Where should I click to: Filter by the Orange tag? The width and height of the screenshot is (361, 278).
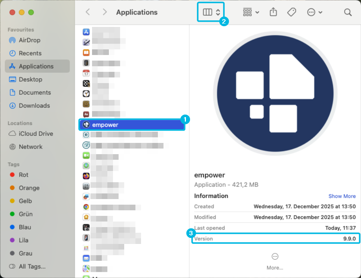(37, 188)
